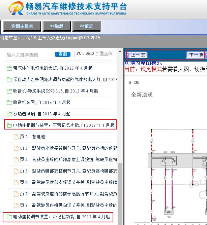Open 页 2：蓄电池 page
The image size is (207, 225).
32,137
